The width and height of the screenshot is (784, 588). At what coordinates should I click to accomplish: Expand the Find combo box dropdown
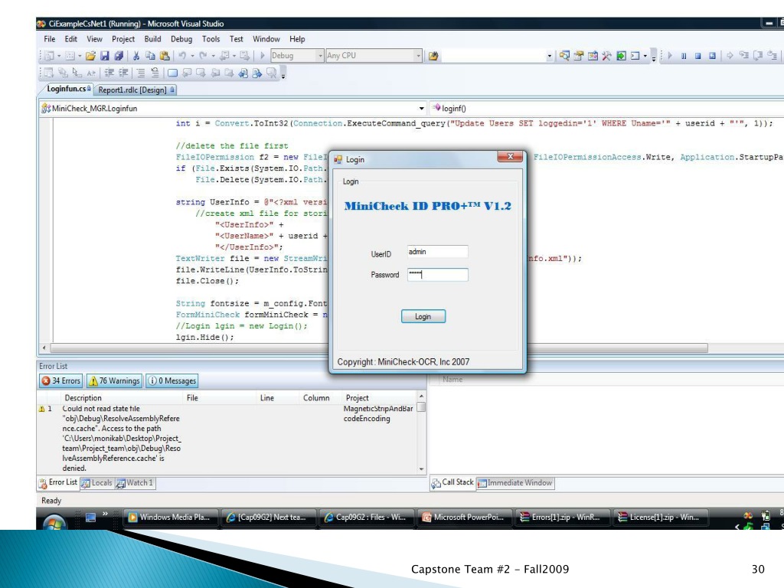point(550,56)
